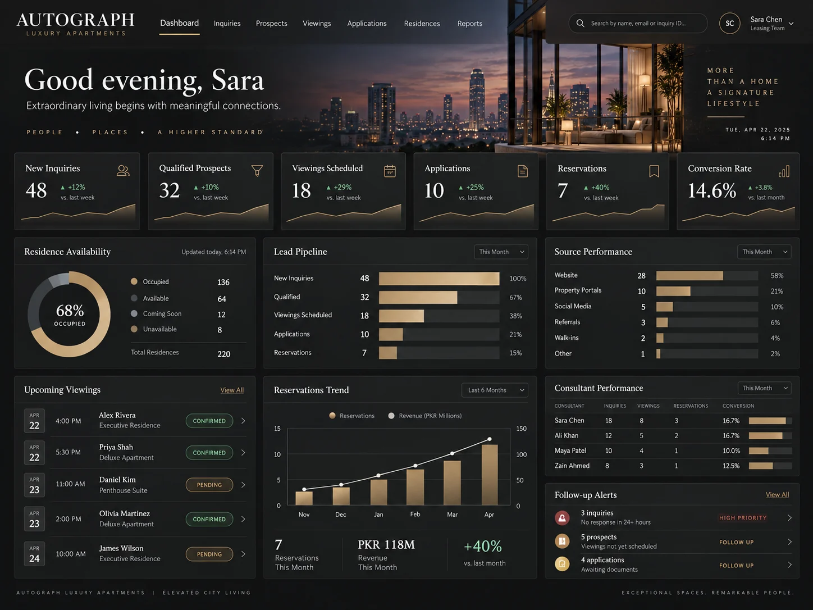Screen dimensions: 813x610
Task: Open James Wilson viewing arrow
Action: point(243,554)
